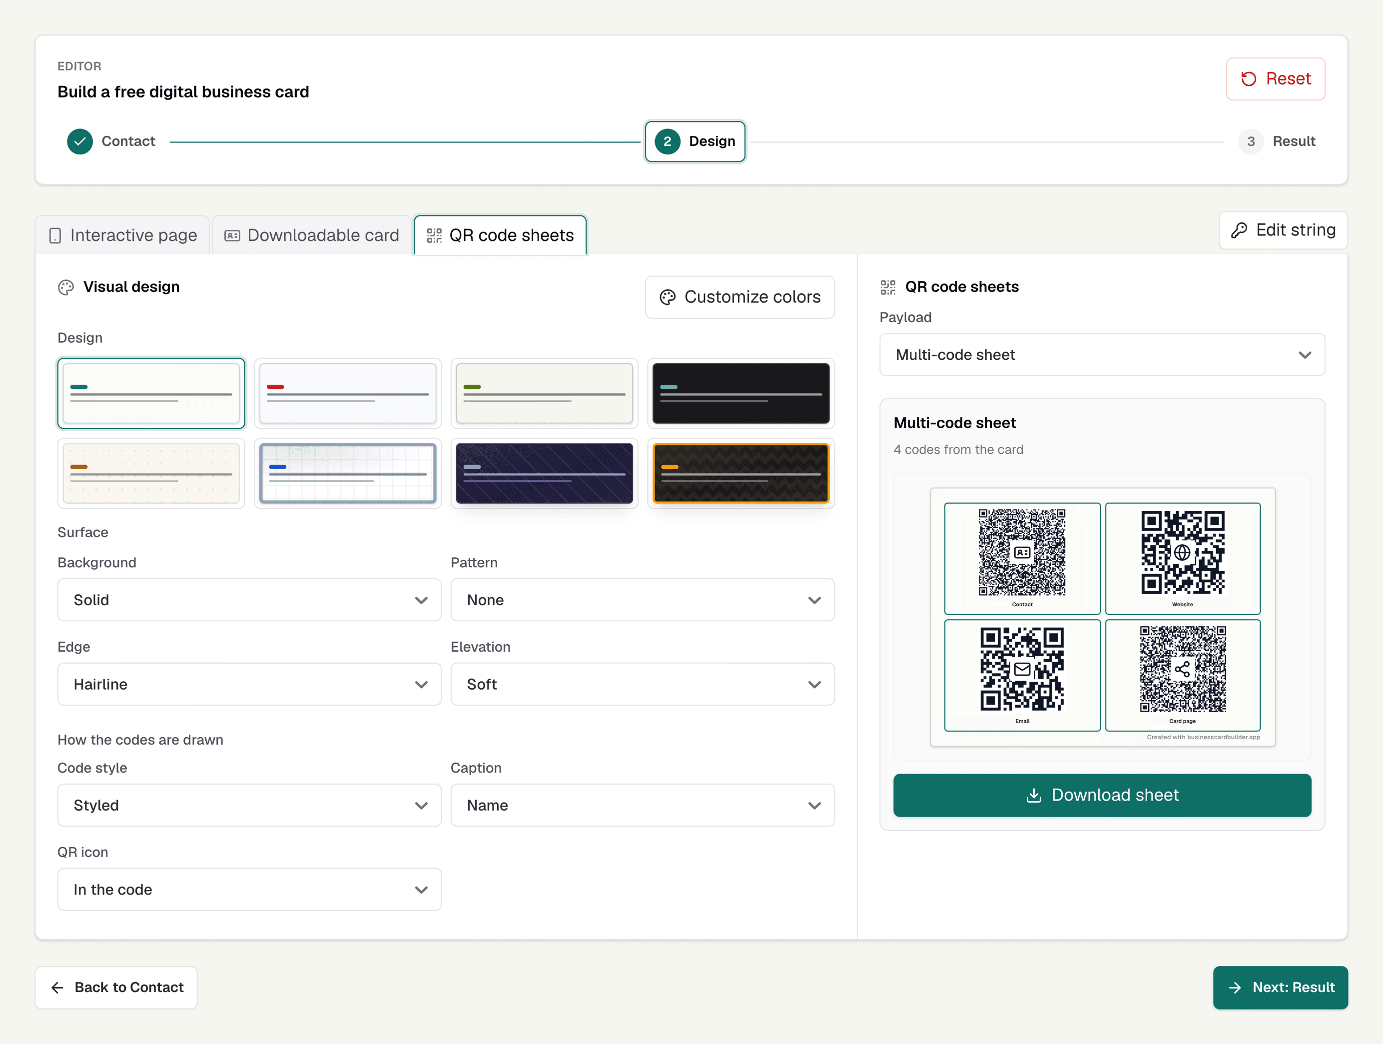Select the QR code sheets tab
This screenshot has height=1044, width=1383.
pyautogui.click(x=500, y=235)
